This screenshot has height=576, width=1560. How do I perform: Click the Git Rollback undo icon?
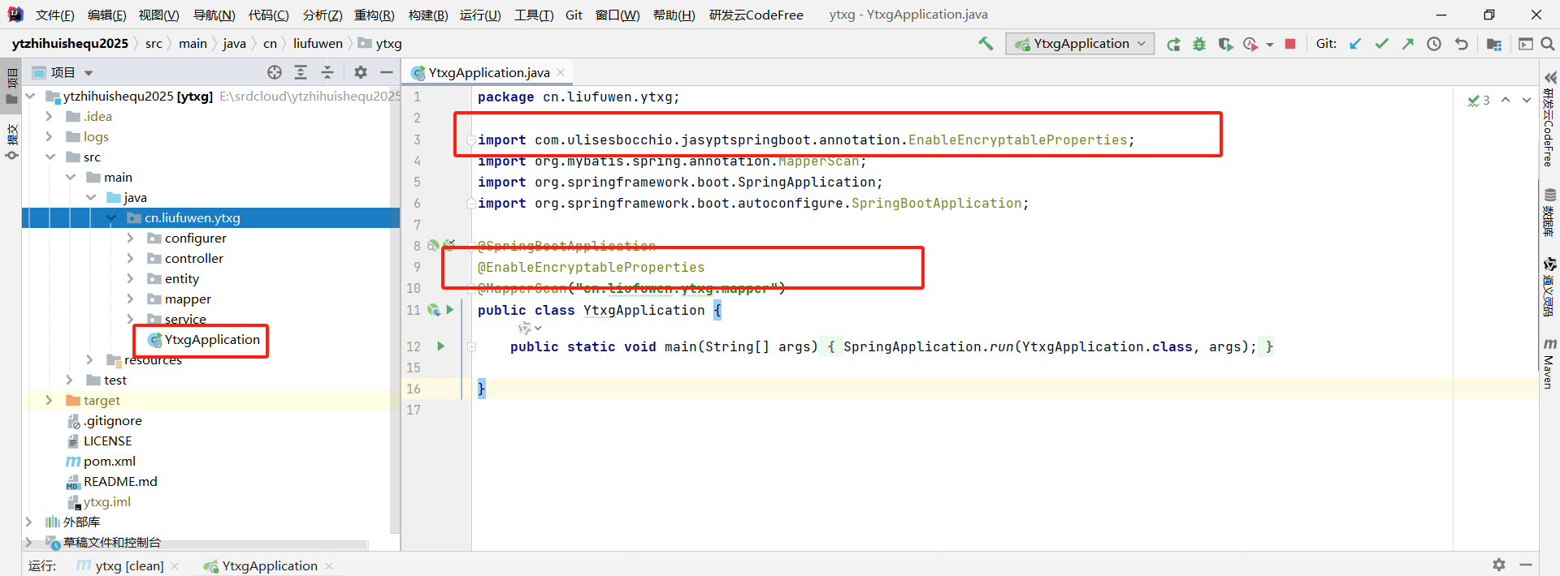click(x=1462, y=44)
